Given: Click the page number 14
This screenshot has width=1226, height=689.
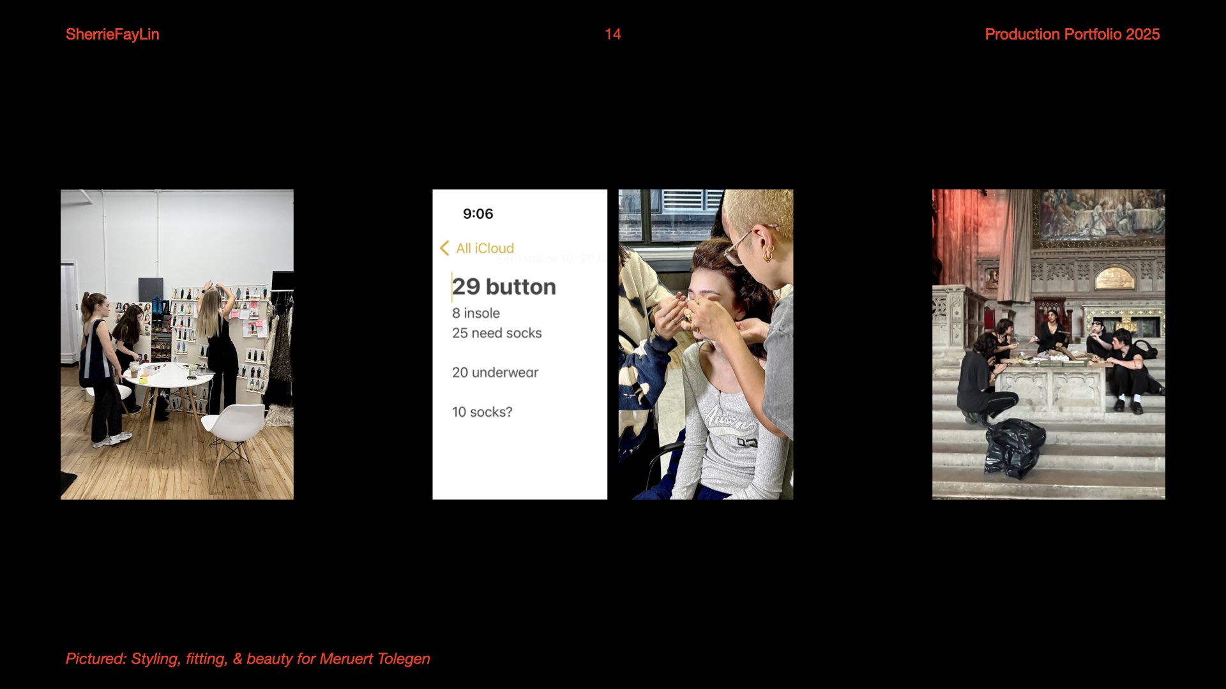Looking at the screenshot, I should tap(613, 34).
